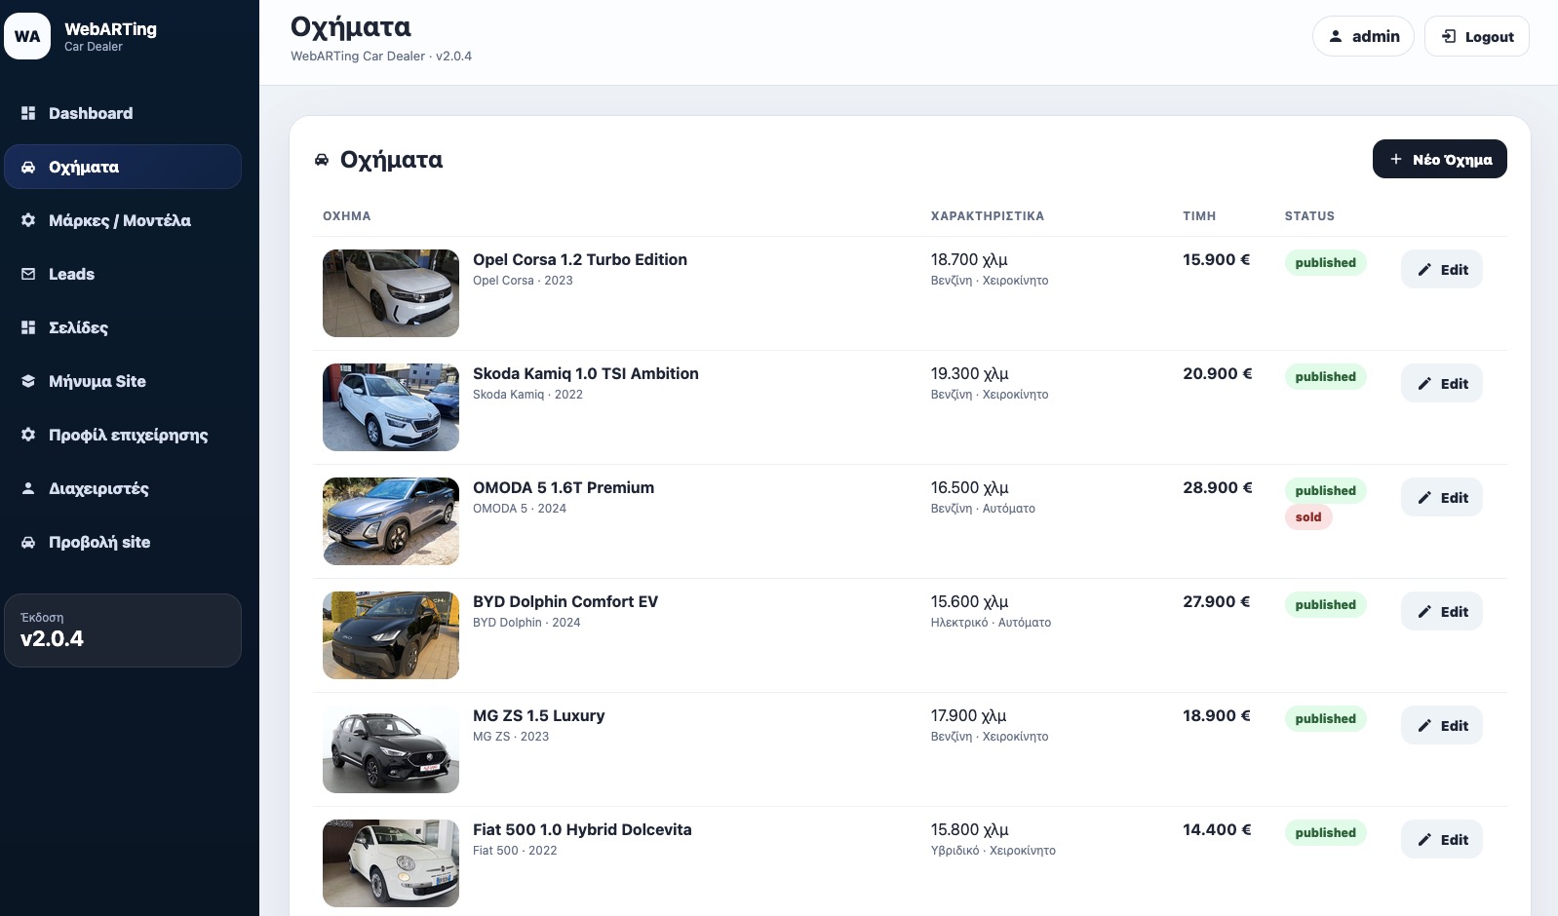Click the price 14.400 €
1558x916 pixels.
[1217, 829]
